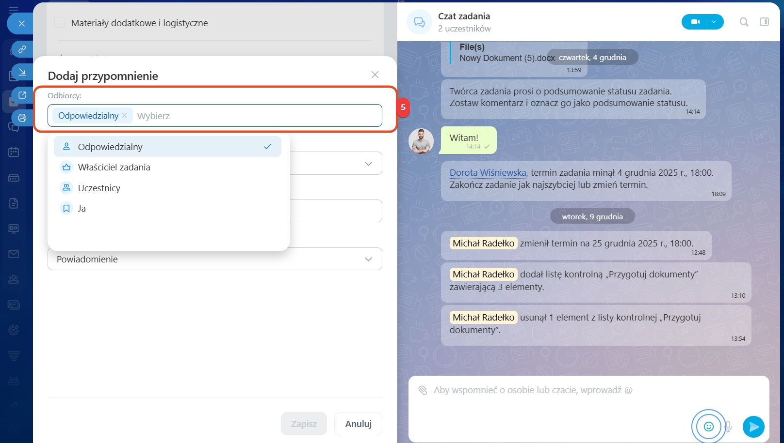This screenshot has height=443, width=784.
Task: Open the Powiadomienie dropdown
Action: click(x=214, y=259)
